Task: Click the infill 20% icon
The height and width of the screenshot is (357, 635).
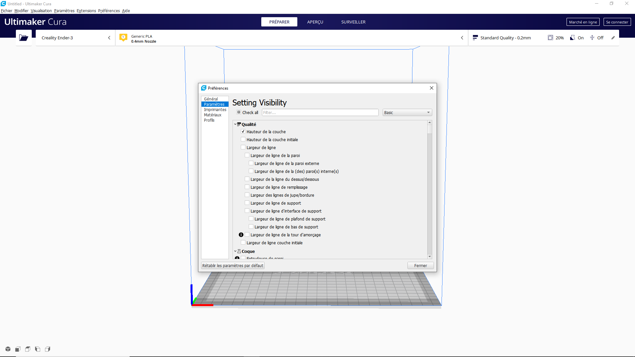Action: point(550,38)
